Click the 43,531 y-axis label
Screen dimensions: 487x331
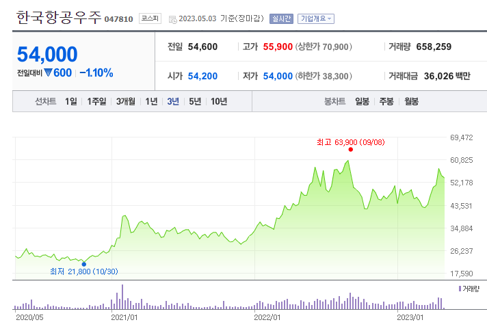coord(462,206)
